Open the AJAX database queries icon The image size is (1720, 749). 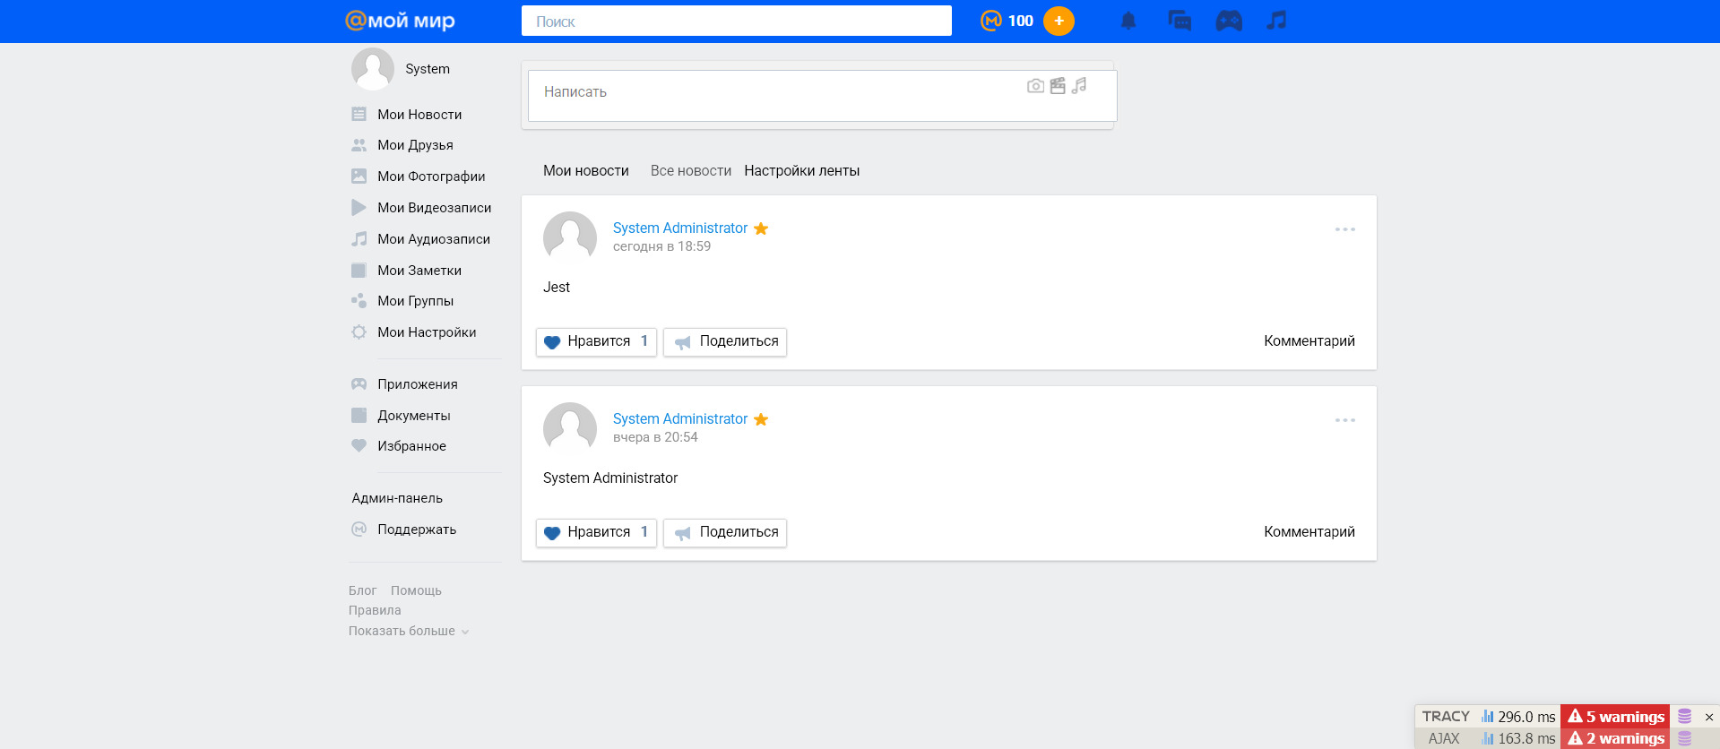pyautogui.click(x=1684, y=739)
